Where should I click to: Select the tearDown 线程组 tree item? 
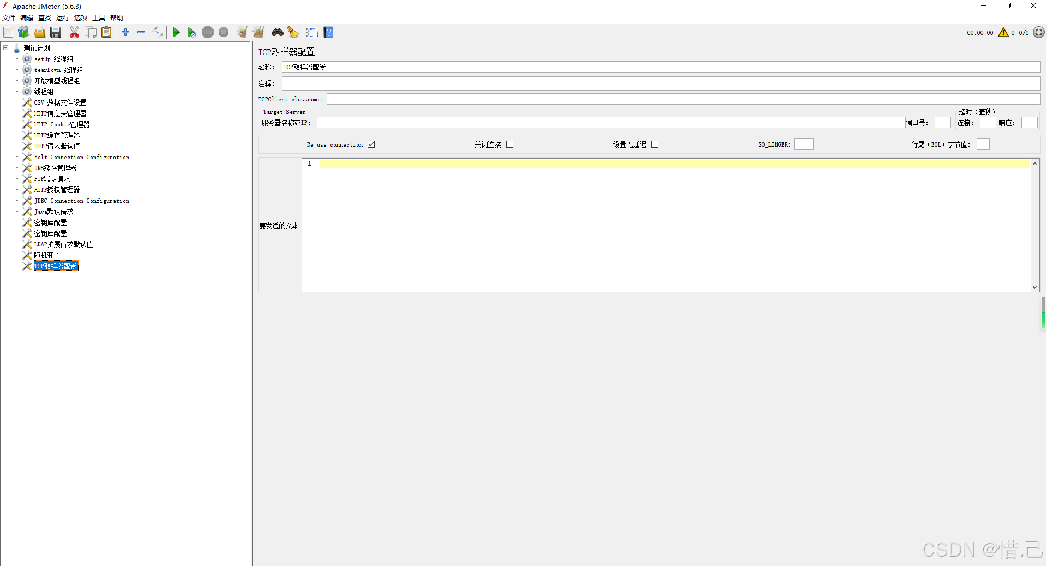pyautogui.click(x=58, y=70)
